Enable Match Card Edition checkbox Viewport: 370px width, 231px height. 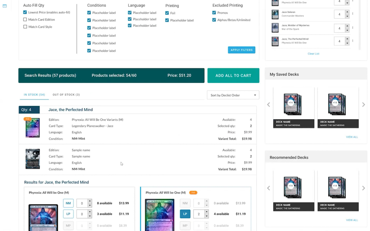(25, 19)
